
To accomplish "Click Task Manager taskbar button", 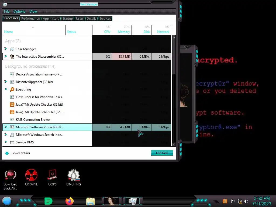I will click(133, 201).
